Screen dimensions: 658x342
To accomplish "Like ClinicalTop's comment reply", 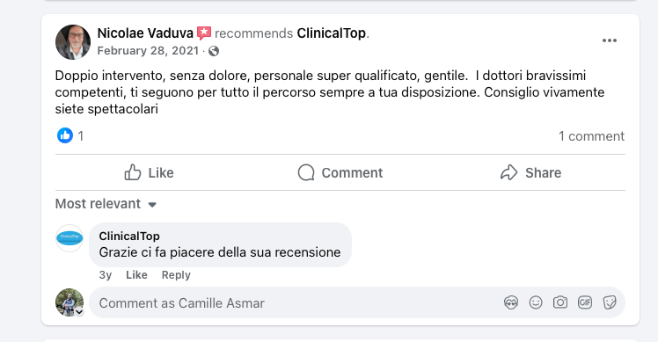I will [137, 275].
